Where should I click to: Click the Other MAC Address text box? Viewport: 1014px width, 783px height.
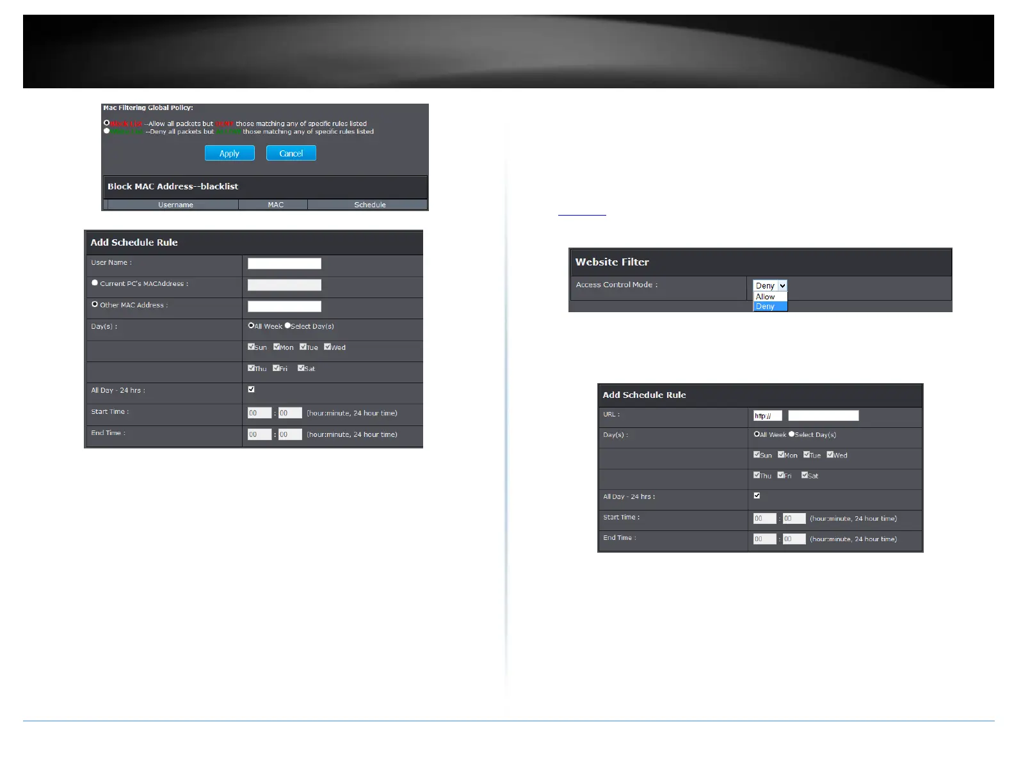point(284,306)
